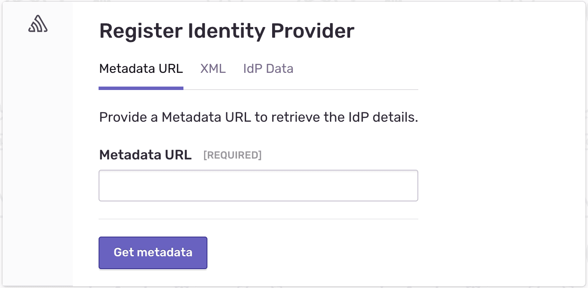Viewport: 588px width, 288px height.
Task: Click the Metadata URL field label
Action: (145, 155)
